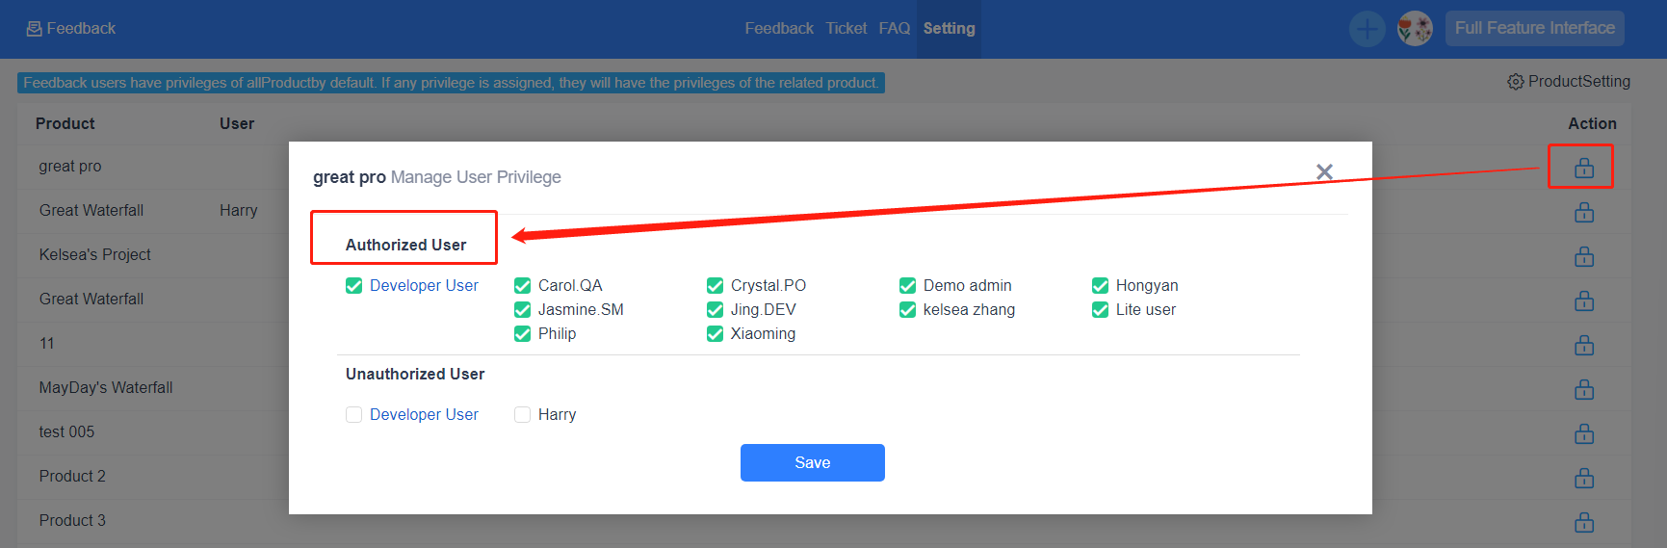The image size is (1667, 548).
Task: Click the lock icon for Product 2
Action: 1583,479
